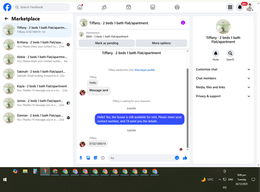Expand Media, files and links section
Image resolution: width=260 pixels, height=192 pixels.
(223, 87)
